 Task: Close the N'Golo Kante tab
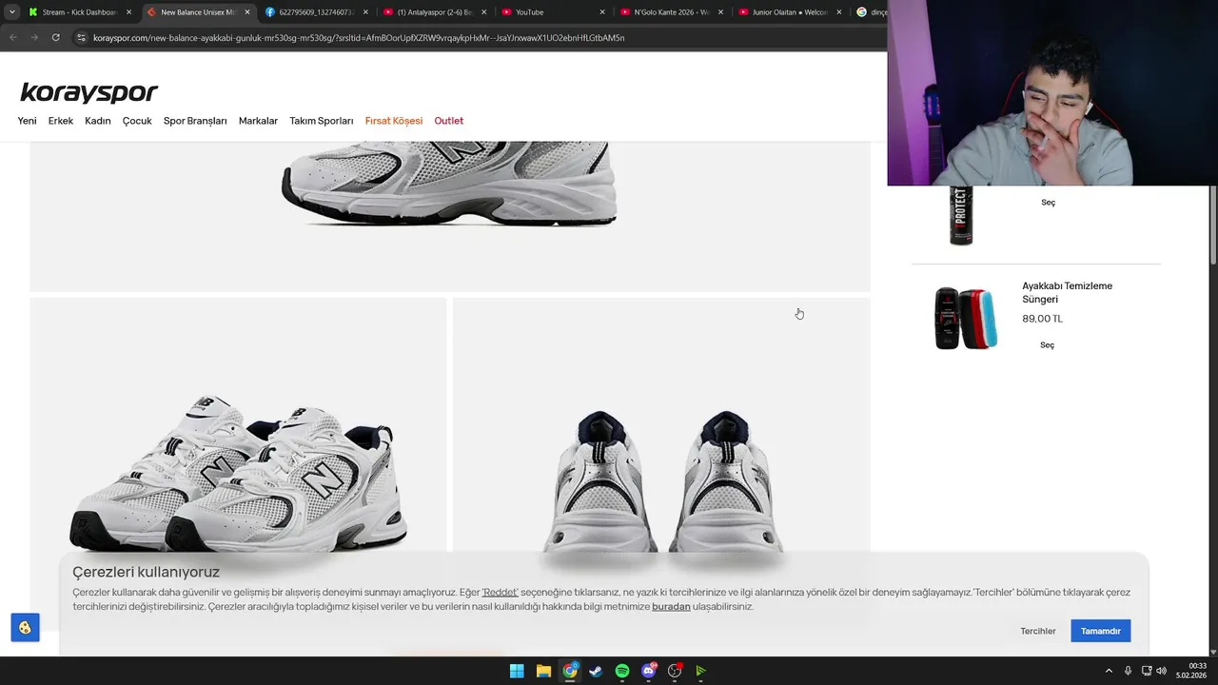tap(719, 12)
